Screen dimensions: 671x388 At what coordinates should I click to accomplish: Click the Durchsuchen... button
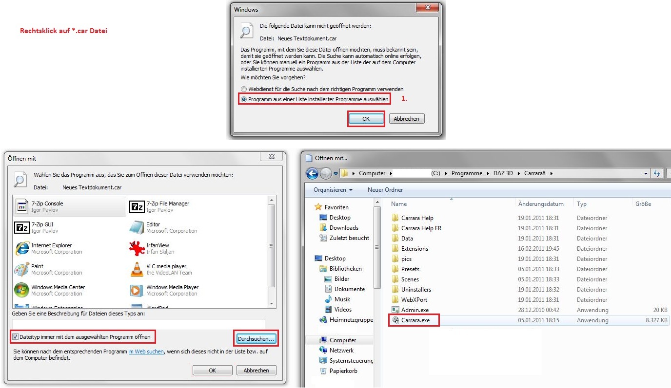257,338
